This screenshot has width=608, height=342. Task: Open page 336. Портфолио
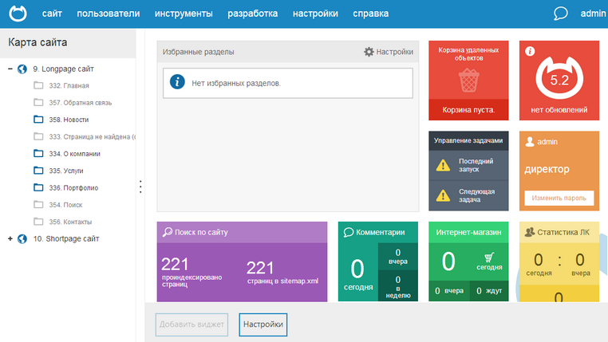(x=73, y=188)
